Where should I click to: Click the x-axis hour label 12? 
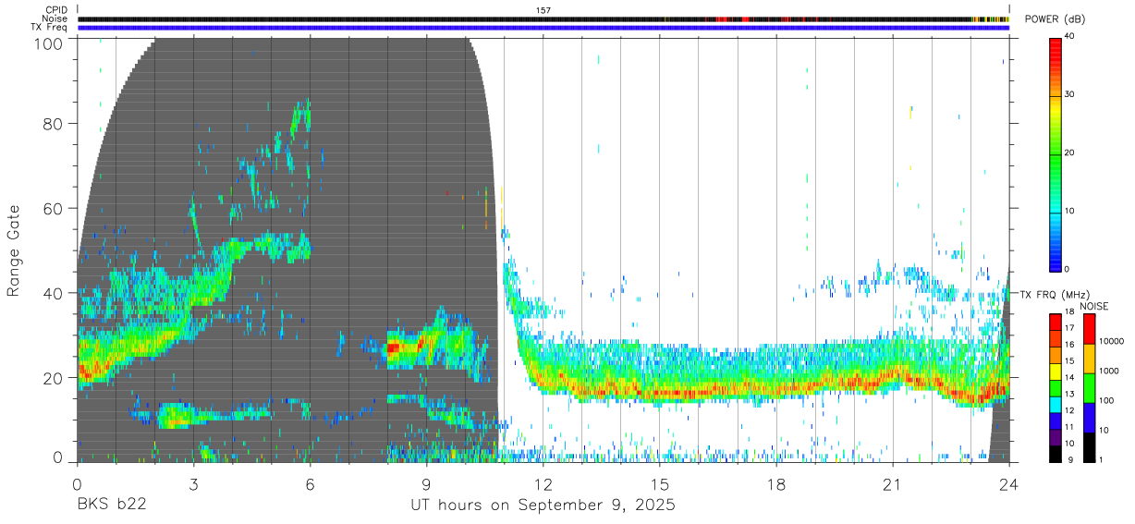pos(543,484)
